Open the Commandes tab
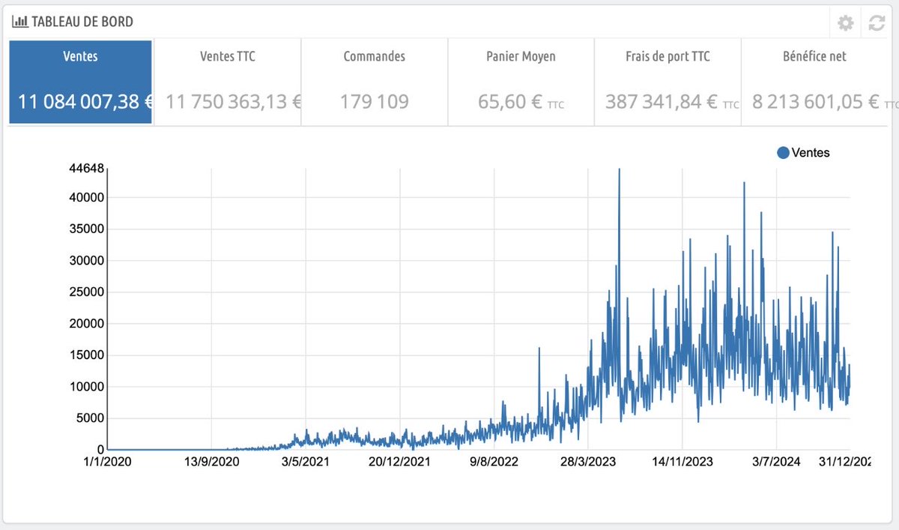This screenshot has width=899, height=530. [x=374, y=82]
